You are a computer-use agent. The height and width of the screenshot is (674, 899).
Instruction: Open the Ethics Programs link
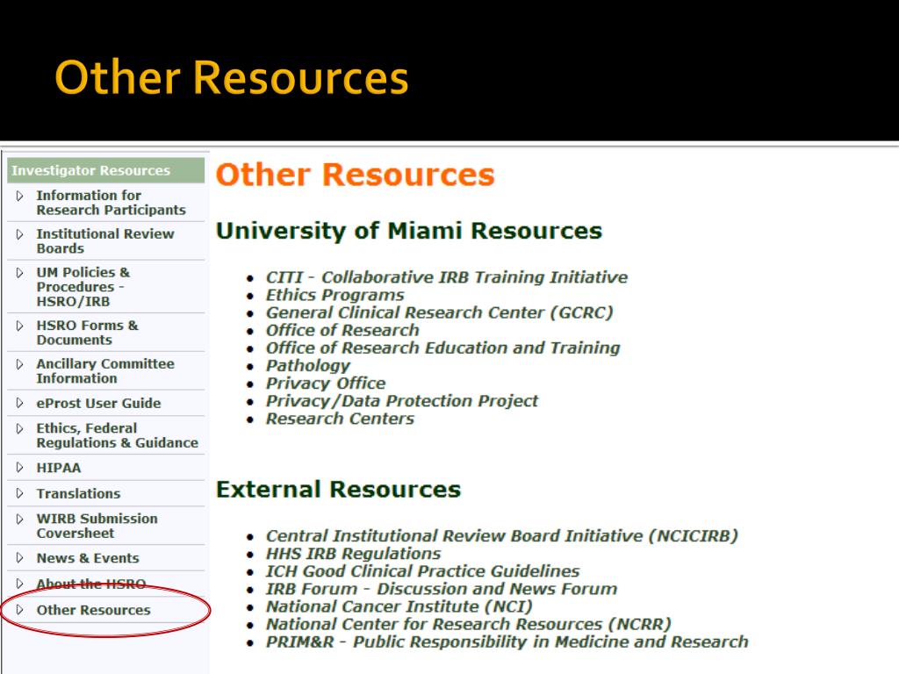coord(334,295)
